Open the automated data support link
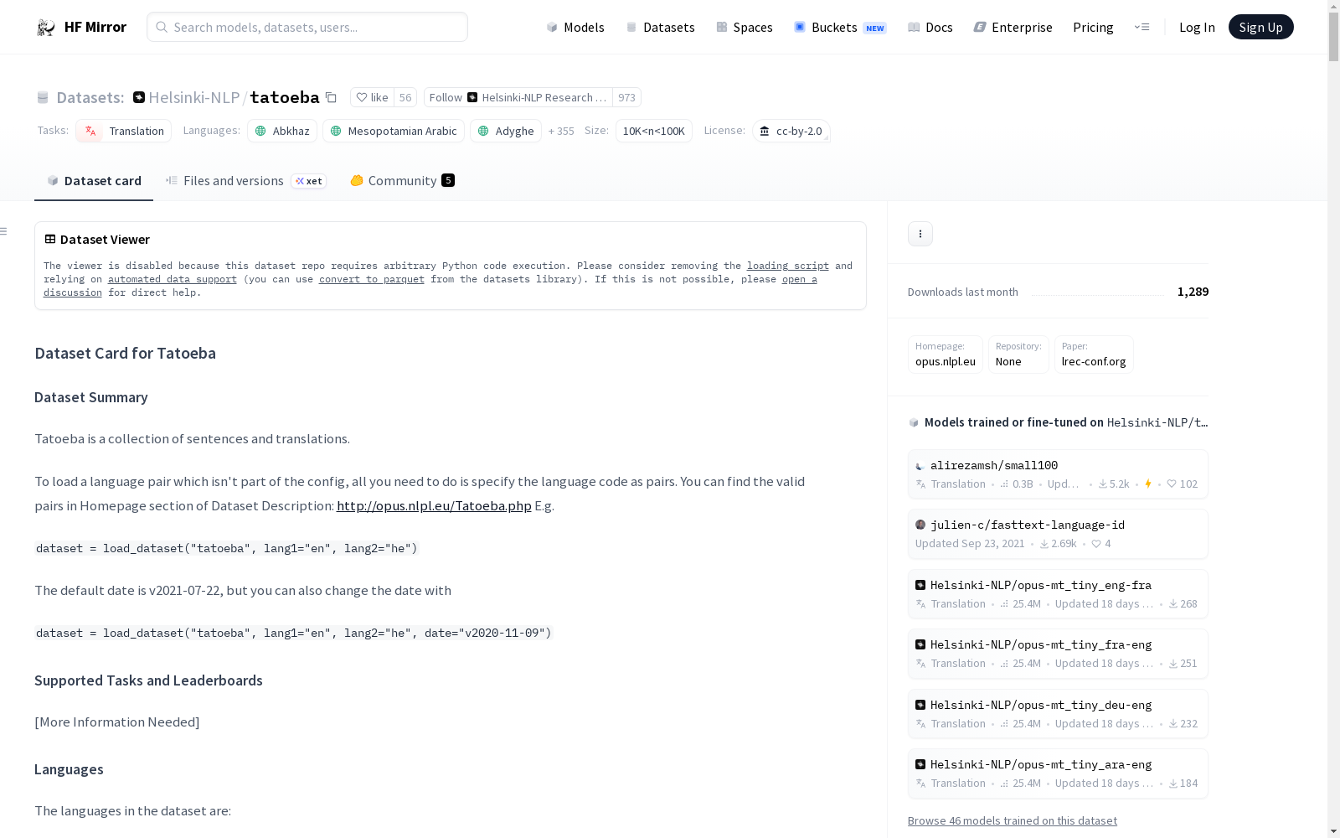Viewport: 1340px width, 838px height. [173, 280]
